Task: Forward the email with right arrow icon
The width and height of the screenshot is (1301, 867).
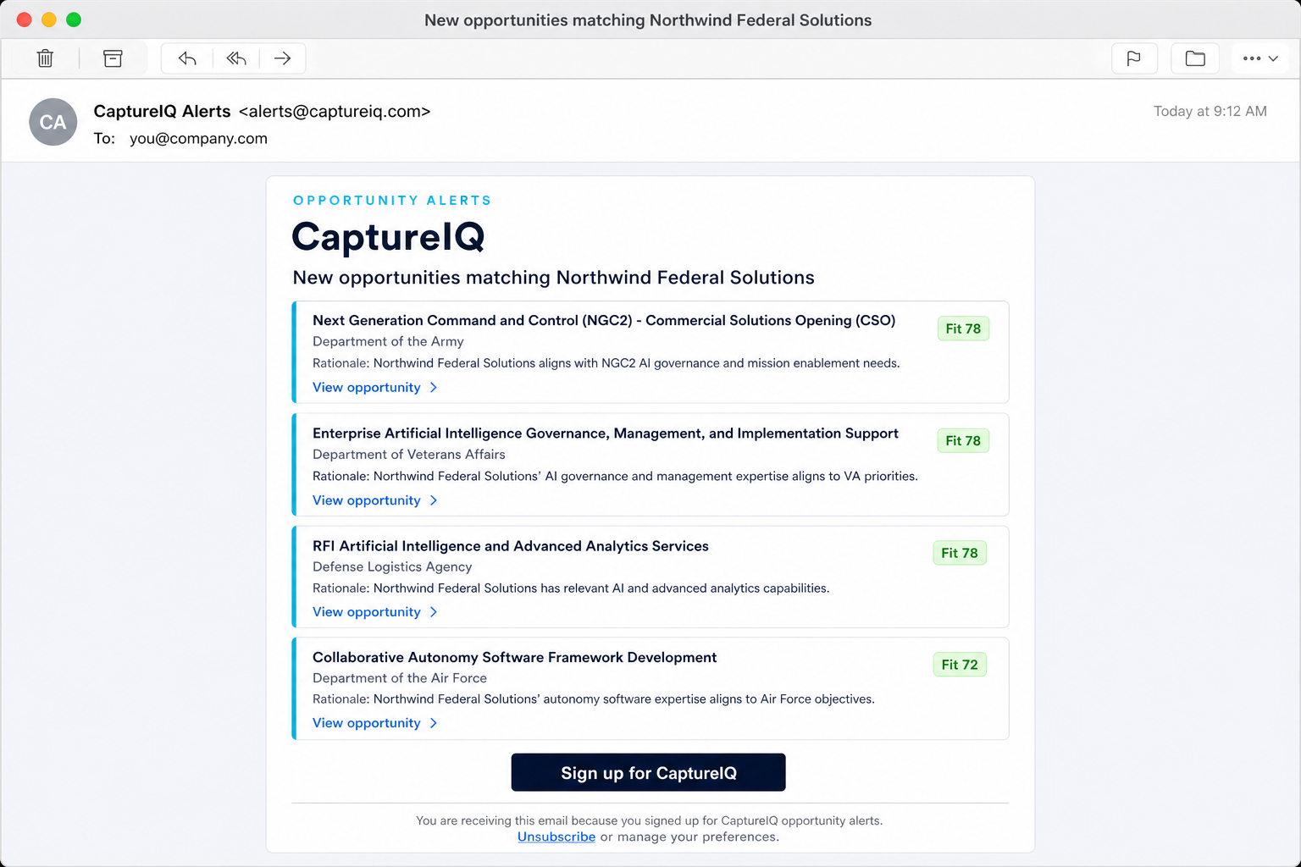Action: click(x=282, y=58)
